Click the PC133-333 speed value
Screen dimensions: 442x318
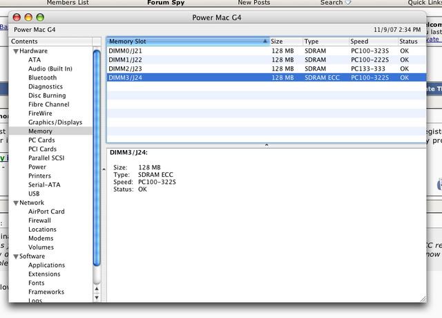pos(368,69)
